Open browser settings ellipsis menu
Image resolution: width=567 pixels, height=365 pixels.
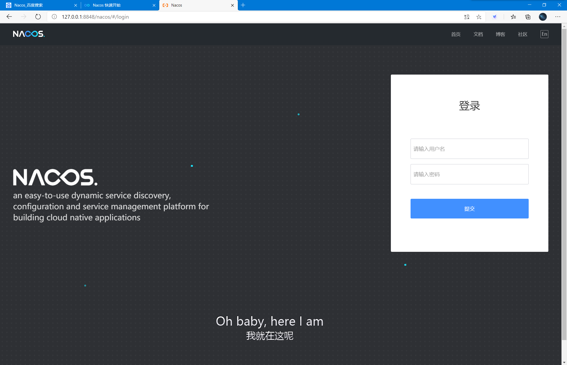pyautogui.click(x=558, y=17)
